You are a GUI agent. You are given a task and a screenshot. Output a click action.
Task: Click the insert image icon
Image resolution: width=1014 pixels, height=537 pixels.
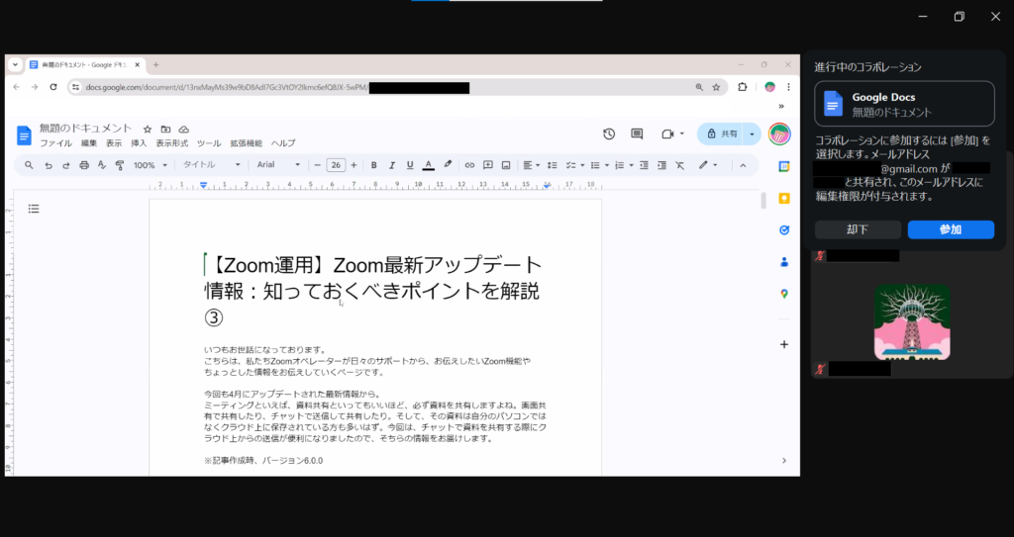(505, 165)
